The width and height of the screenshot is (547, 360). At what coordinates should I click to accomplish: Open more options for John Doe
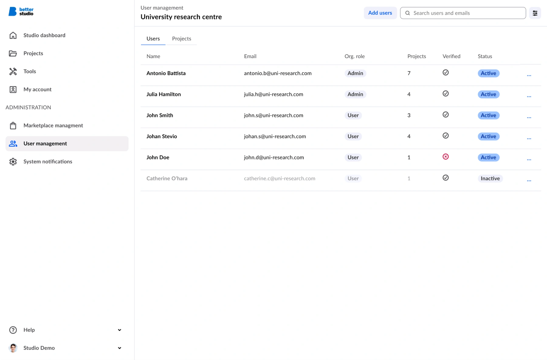(529, 159)
